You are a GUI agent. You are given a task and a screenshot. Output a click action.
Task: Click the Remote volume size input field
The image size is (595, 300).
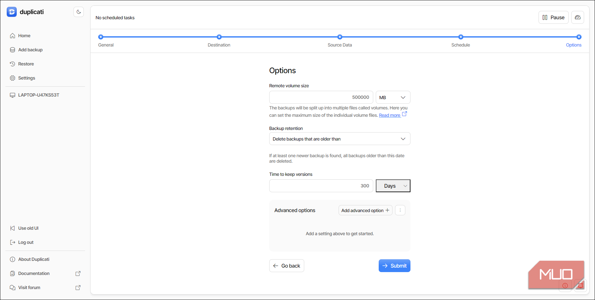pyautogui.click(x=321, y=97)
